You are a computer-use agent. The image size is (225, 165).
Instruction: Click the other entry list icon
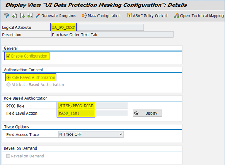pyautogui.click(x=30, y=15)
